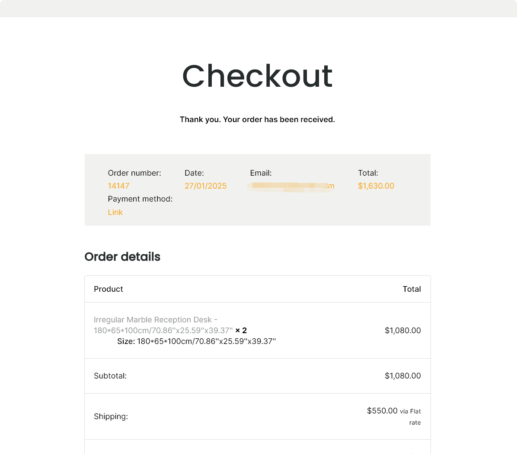Click the $1,630.00 order total amount
This screenshot has height=454, width=517.
pyautogui.click(x=376, y=186)
